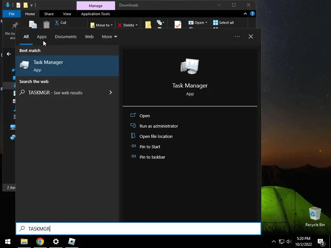Click the volume speaker icon in tray
The width and height of the screenshot is (331, 248).
289,242
